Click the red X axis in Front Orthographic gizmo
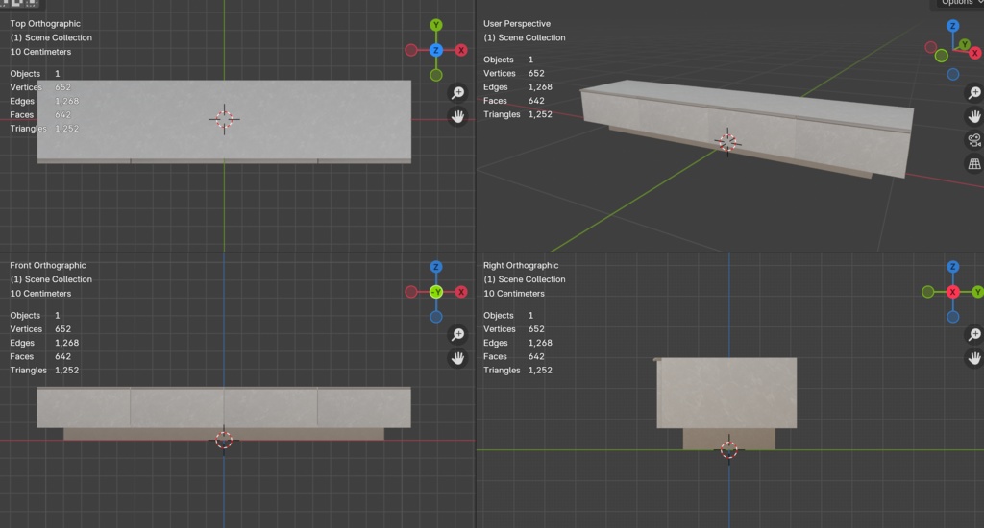Screen dimensions: 984x528 pyautogui.click(x=461, y=292)
